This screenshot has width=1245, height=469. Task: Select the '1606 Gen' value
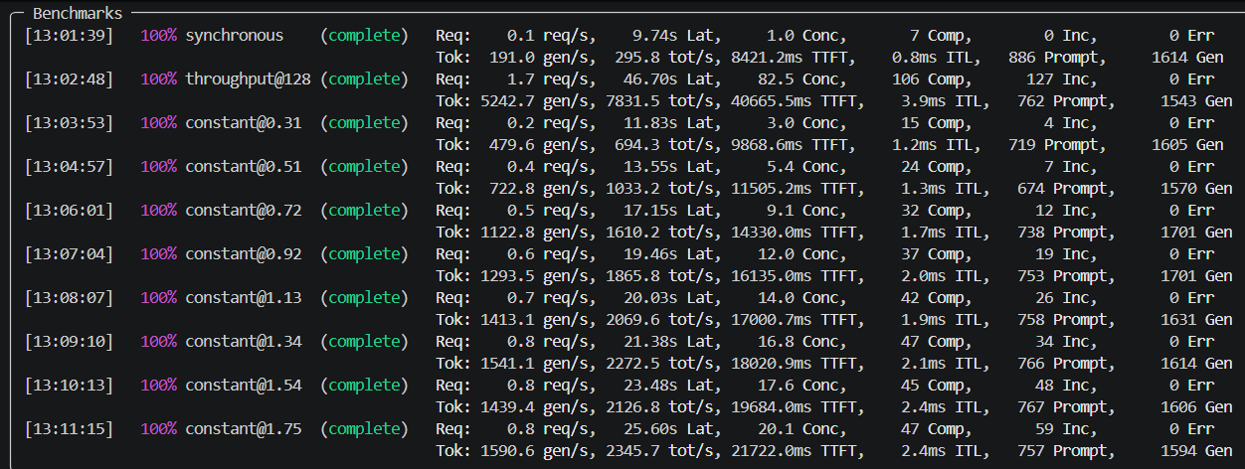[x=1196, y=407]
